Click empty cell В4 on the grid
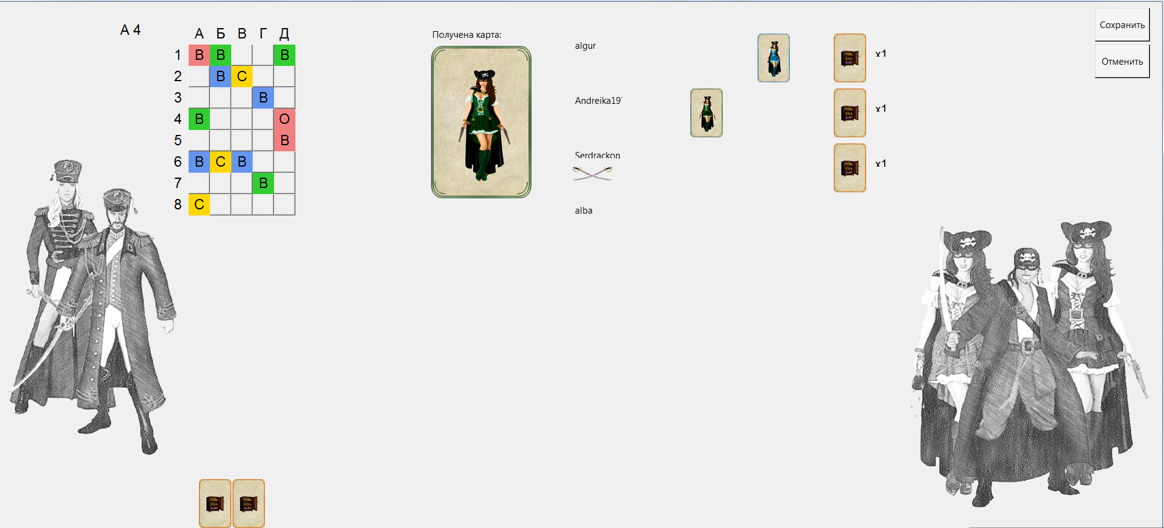Viewport: 1164px width, 528px height. tap(242, 119)
